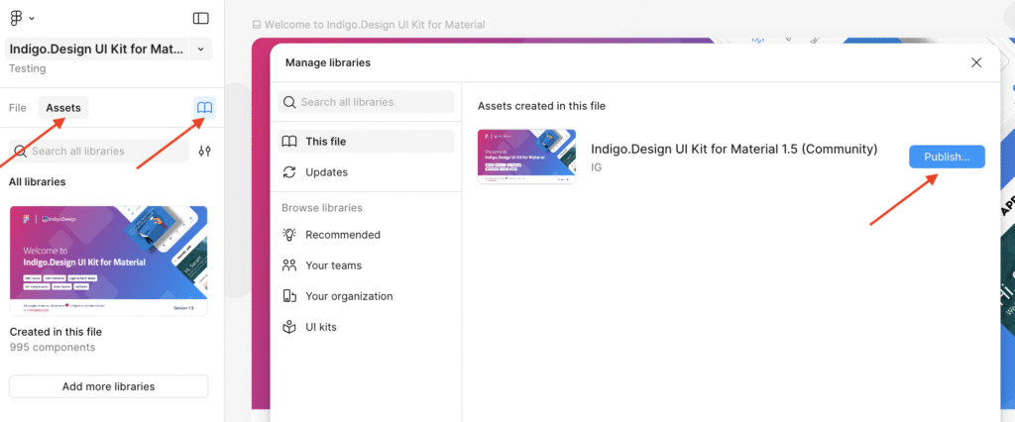This screenshot has width=1015, height=422.
Task: Open the Updates section
Action: [x=326, y=172]
